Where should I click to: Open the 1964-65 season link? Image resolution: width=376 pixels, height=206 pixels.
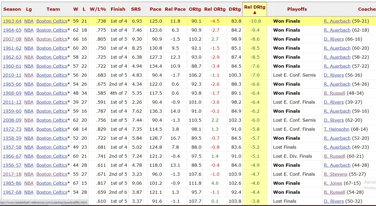12,30
